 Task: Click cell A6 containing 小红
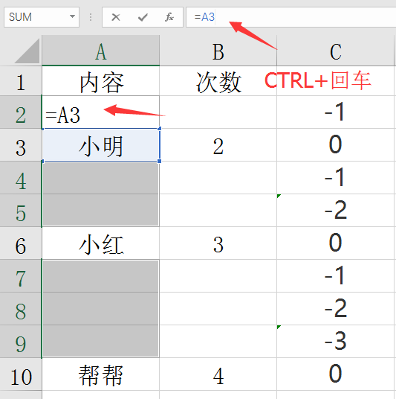[101, 243]
